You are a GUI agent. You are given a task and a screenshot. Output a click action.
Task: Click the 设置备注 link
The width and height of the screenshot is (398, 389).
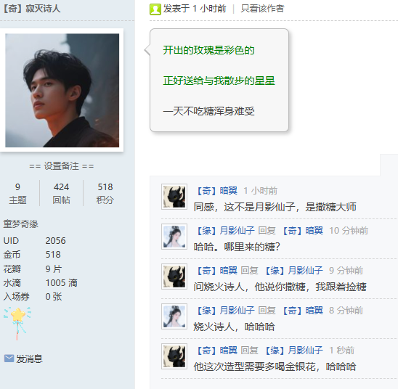[62, 166]
